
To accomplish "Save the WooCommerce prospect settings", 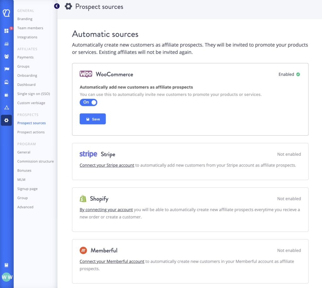I will [x=92, y=119].
